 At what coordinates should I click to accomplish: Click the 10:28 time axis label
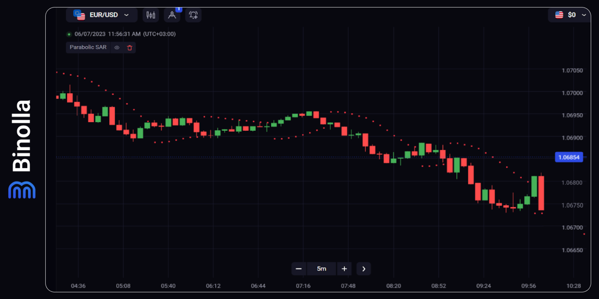pyautogui.click(x=574, y=286)
